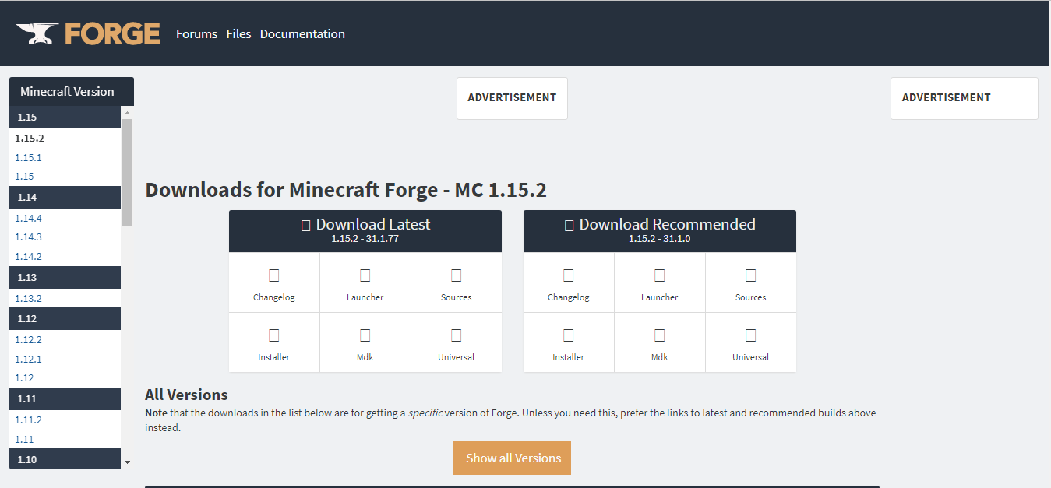The height and width of the screenshot is (488, 1051).
Task: Collapse the 1.14 version group header
Action: click(x=65, y=198)
